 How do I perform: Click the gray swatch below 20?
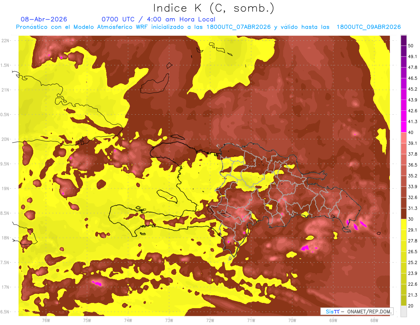coord(404,311)
